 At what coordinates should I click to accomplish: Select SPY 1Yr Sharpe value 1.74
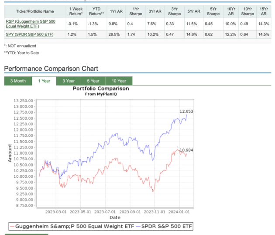pos(131,35)
